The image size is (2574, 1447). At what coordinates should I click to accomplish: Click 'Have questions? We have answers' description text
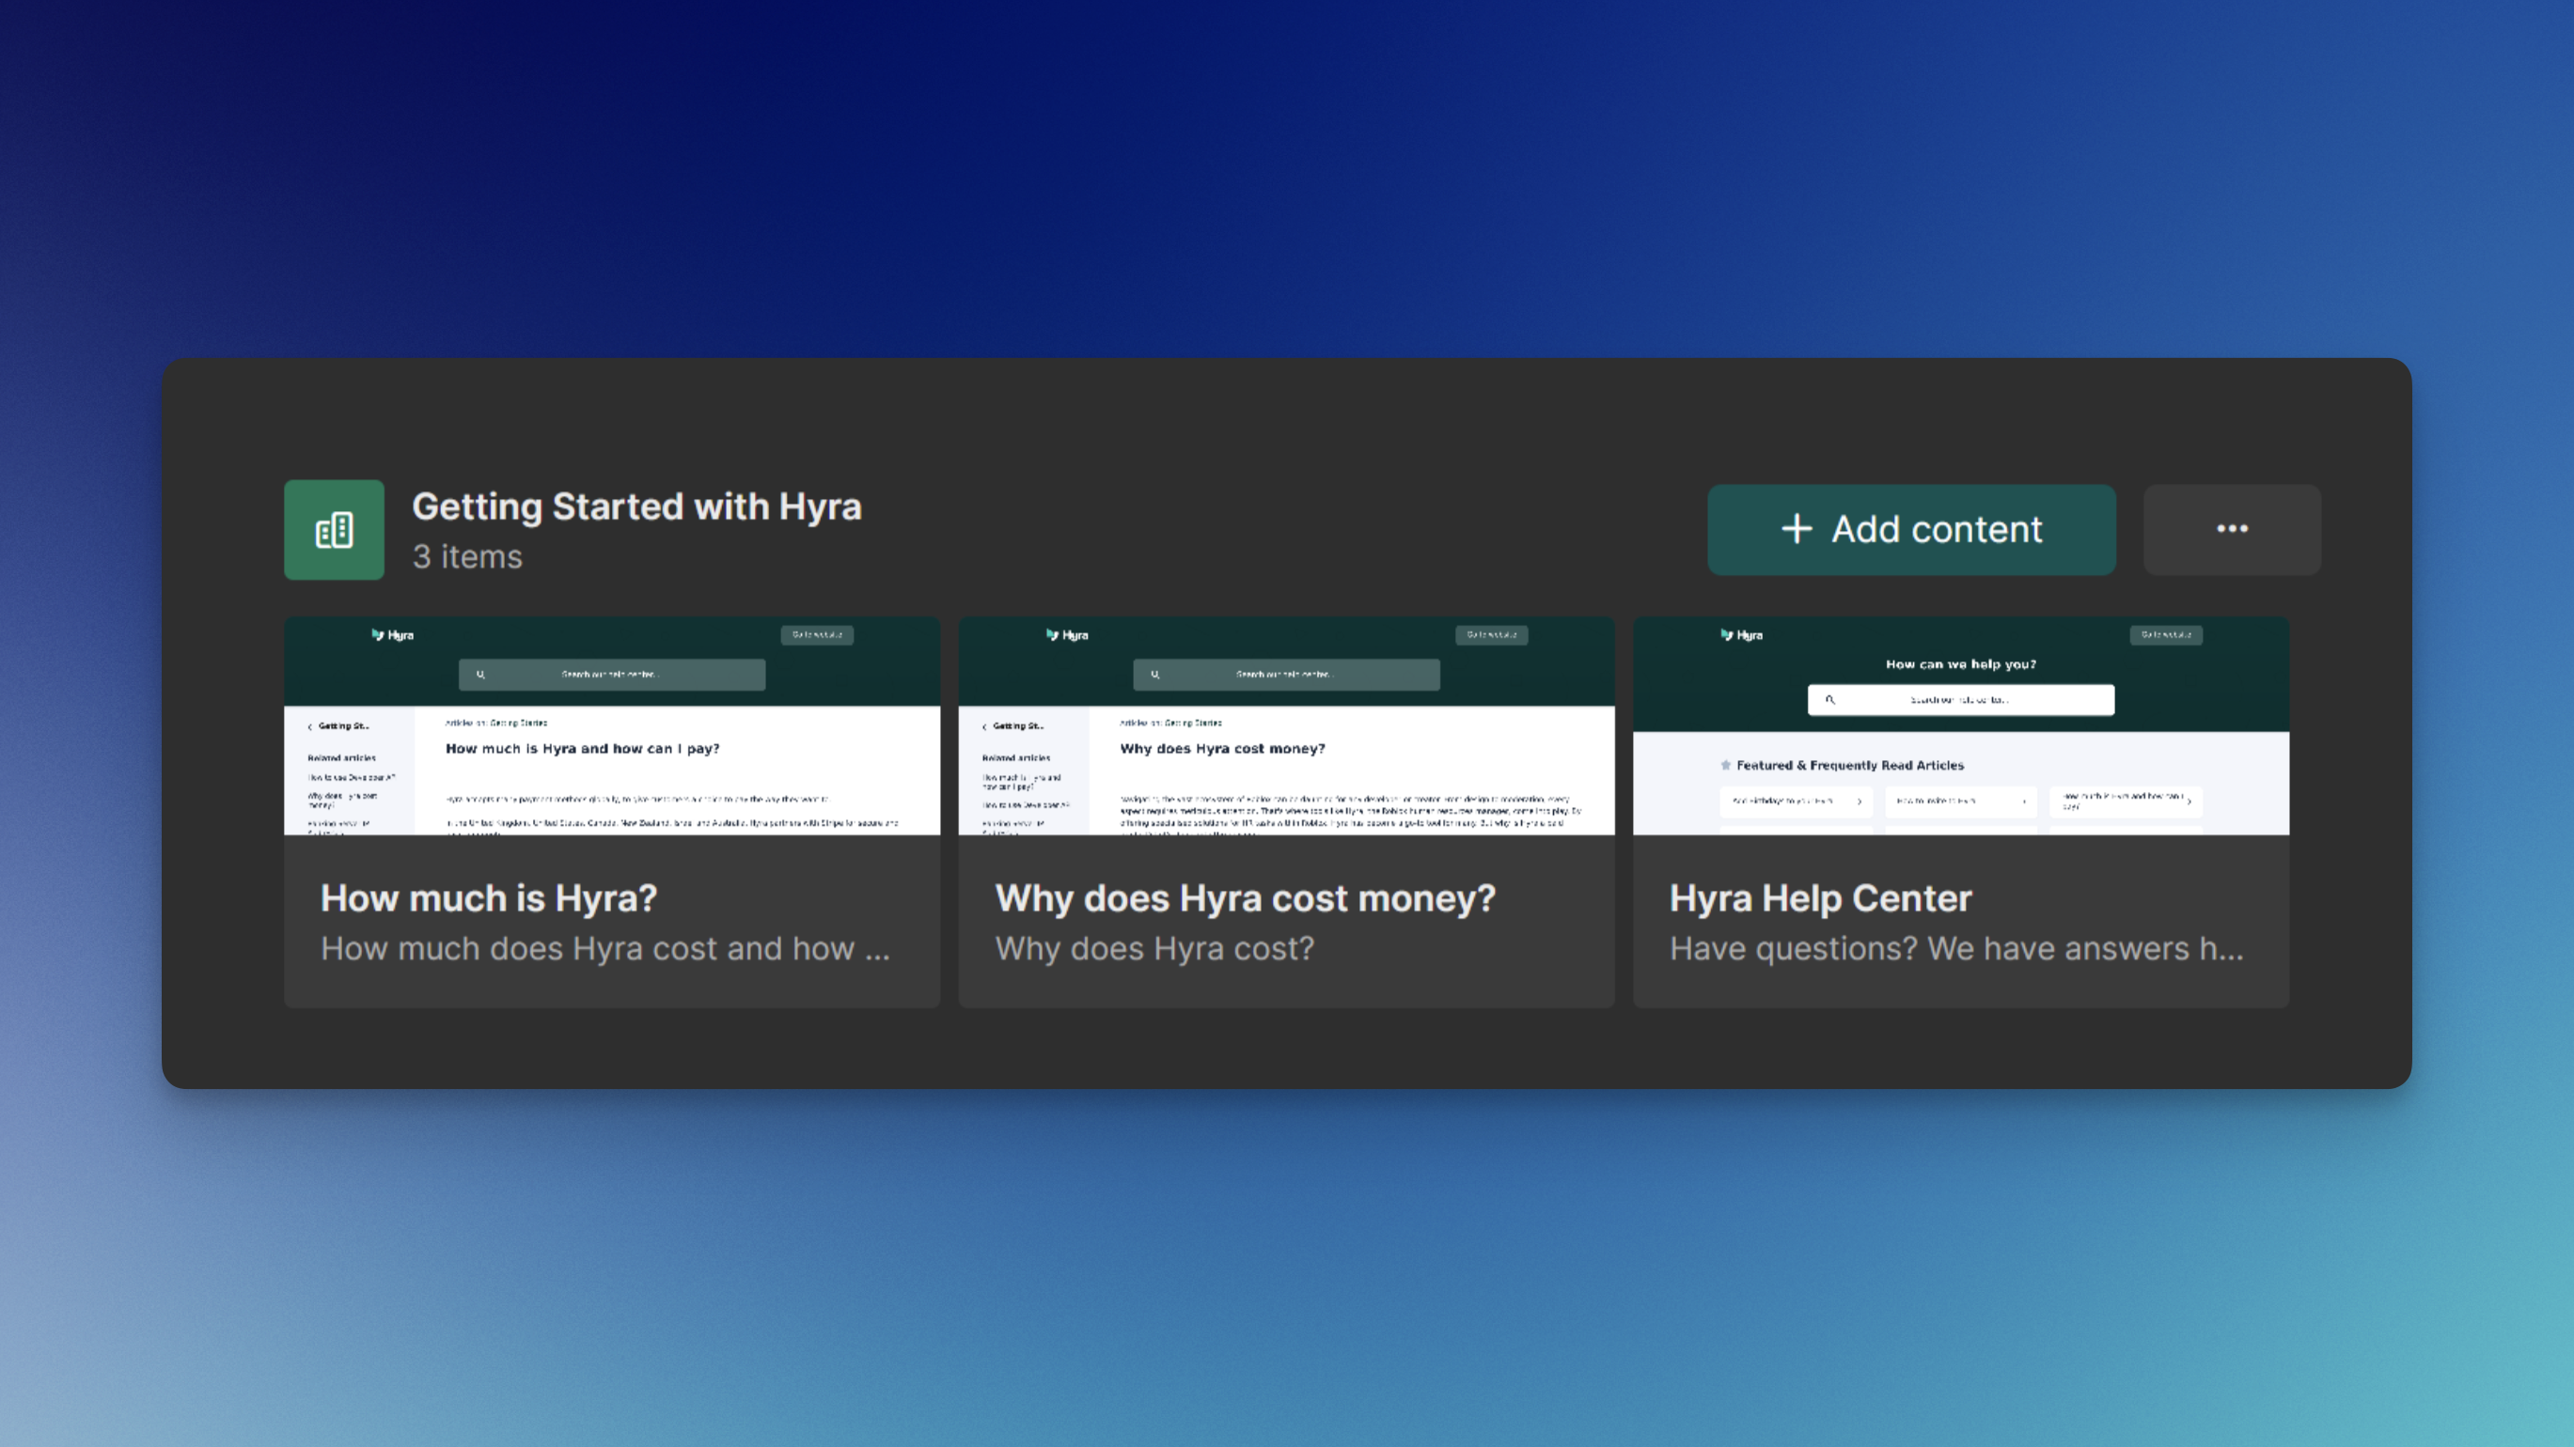(1955, 949)
